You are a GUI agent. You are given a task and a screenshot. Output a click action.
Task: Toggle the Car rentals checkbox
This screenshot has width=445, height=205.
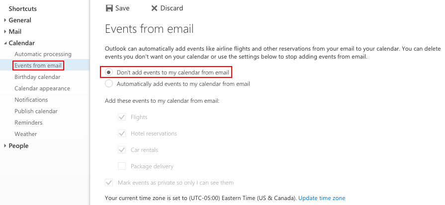122,150
